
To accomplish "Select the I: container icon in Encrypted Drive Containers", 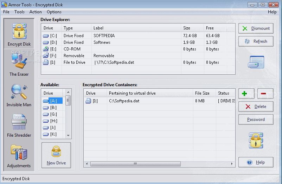I will [x=88, y=101].
